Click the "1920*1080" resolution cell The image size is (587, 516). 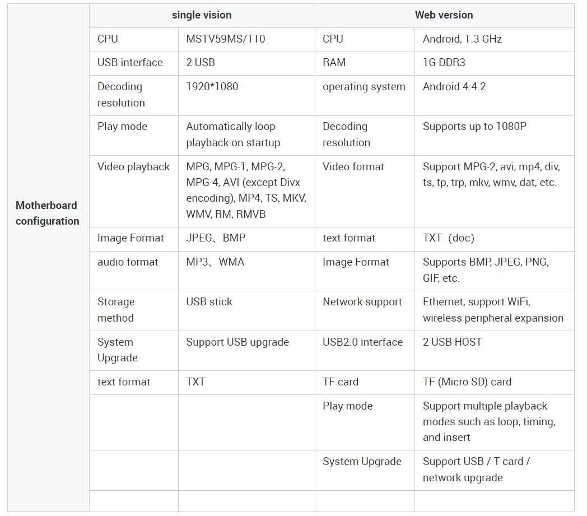pyautogui.click(x=212, y=87)
